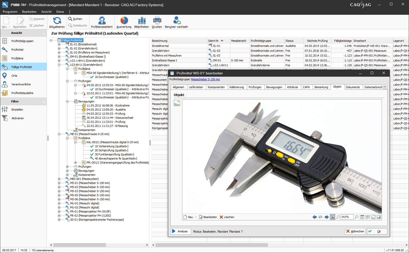Switch to the Kalibrierung tab
Viewport: 409px width, 253px height.
[236, 87]
